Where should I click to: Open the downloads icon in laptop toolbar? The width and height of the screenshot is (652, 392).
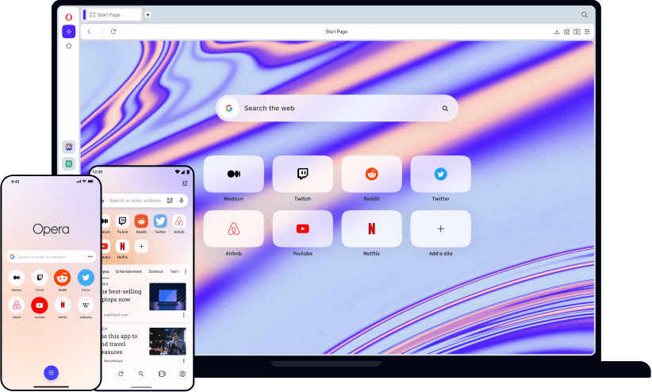point(557,32)
